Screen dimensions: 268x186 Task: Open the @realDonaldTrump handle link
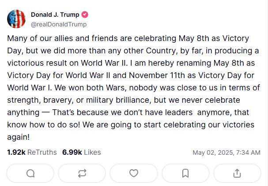point(59,25)
